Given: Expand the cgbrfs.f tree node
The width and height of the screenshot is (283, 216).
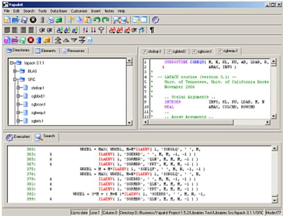Looking at the screenshot, I should pos(18,121).
